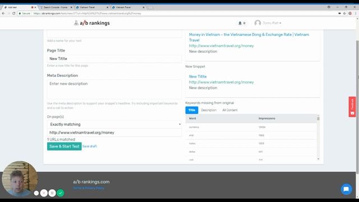Click the Save & Start Test button
Image resolution: width=359 pixels, height=202 pixels.
pyautogui.click(x=65, y=146)
